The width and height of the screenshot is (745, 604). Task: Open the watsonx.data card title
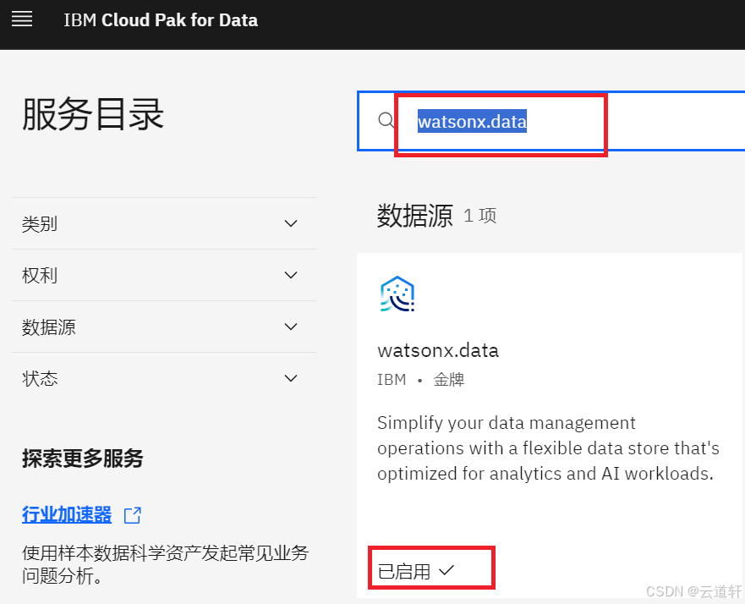437,351
